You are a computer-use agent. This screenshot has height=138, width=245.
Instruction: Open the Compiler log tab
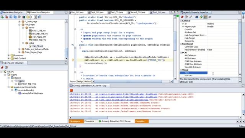click(x=141, y=121)
